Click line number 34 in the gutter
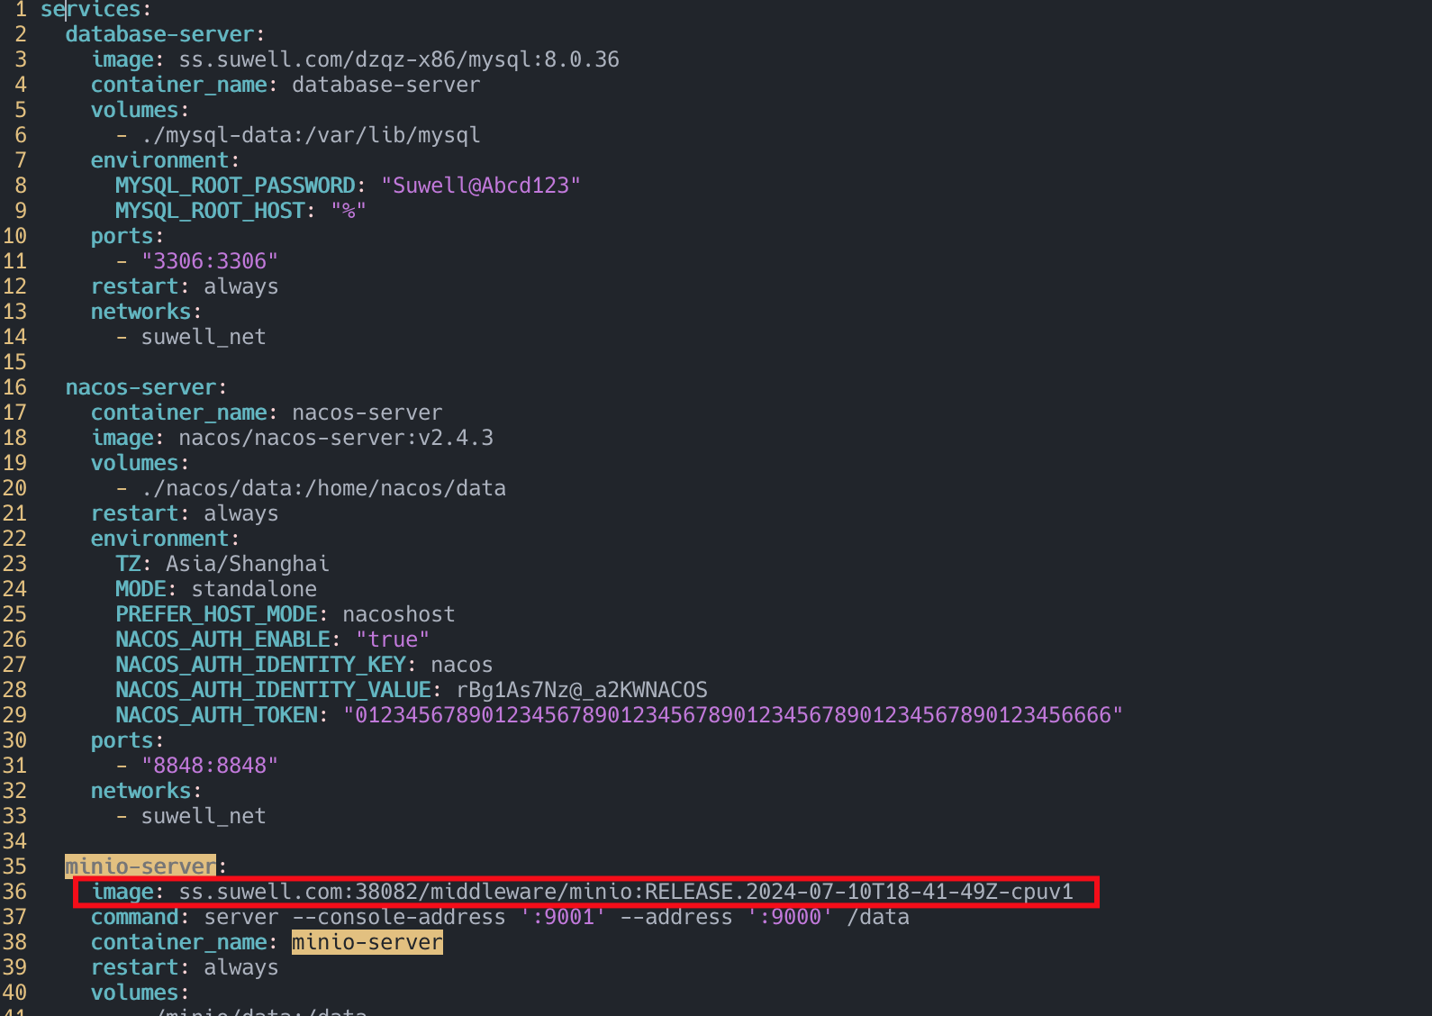The width and height of the screenshot is (1432, 1016). (14, 841)
